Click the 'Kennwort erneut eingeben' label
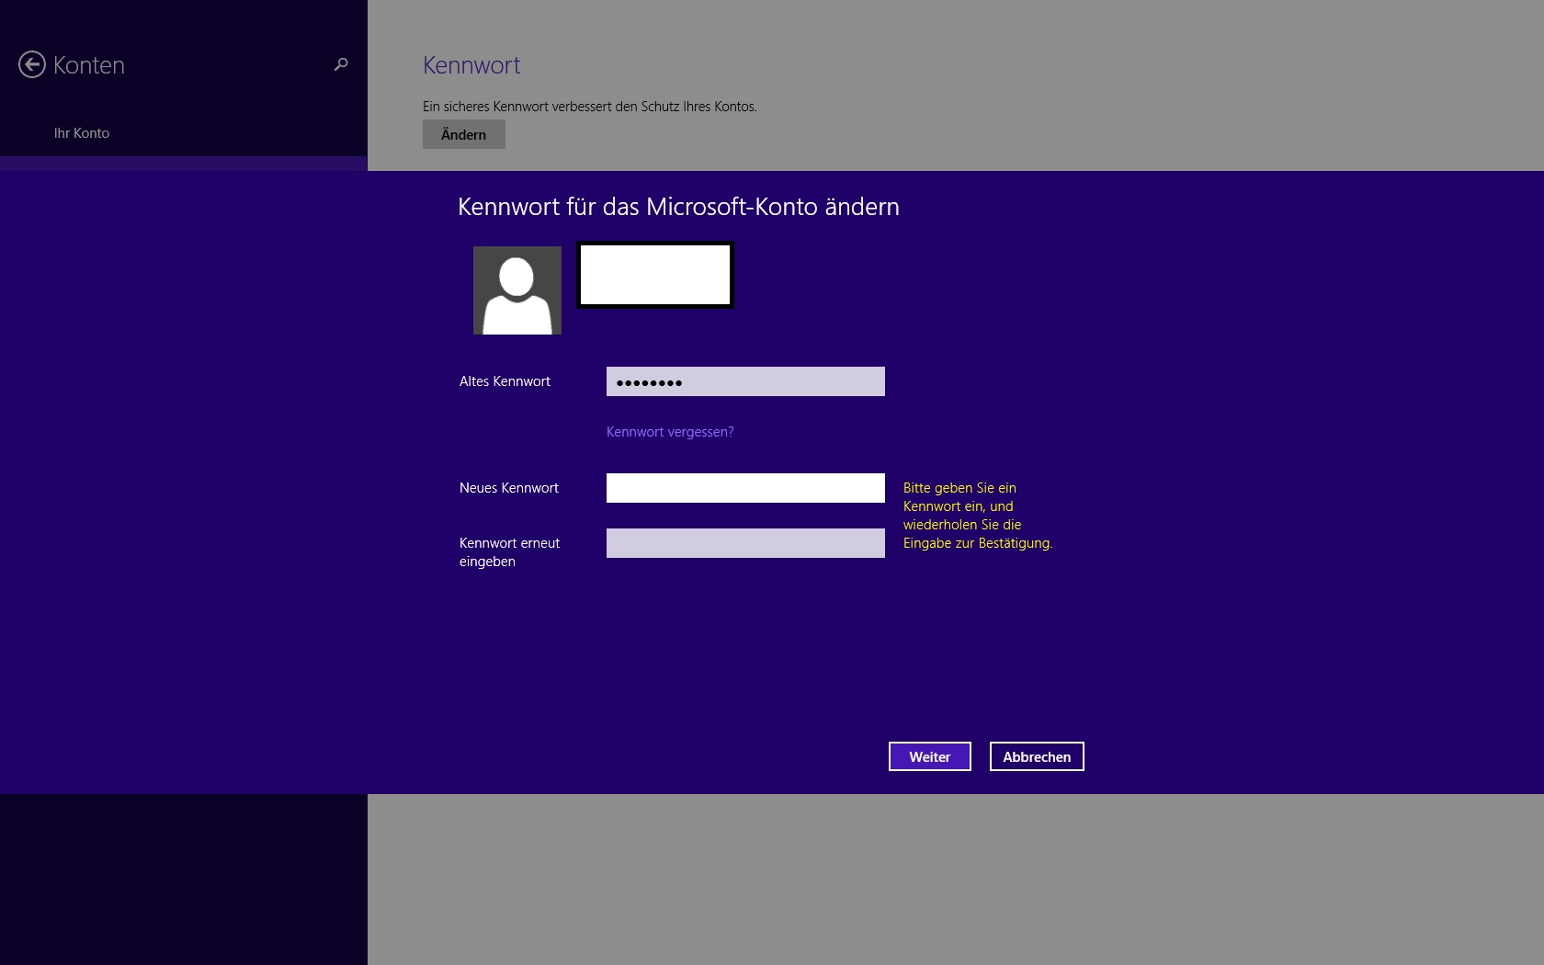The height and width of the screenshot is (965, 1544). pyautogui.click(x=510, y=552)
